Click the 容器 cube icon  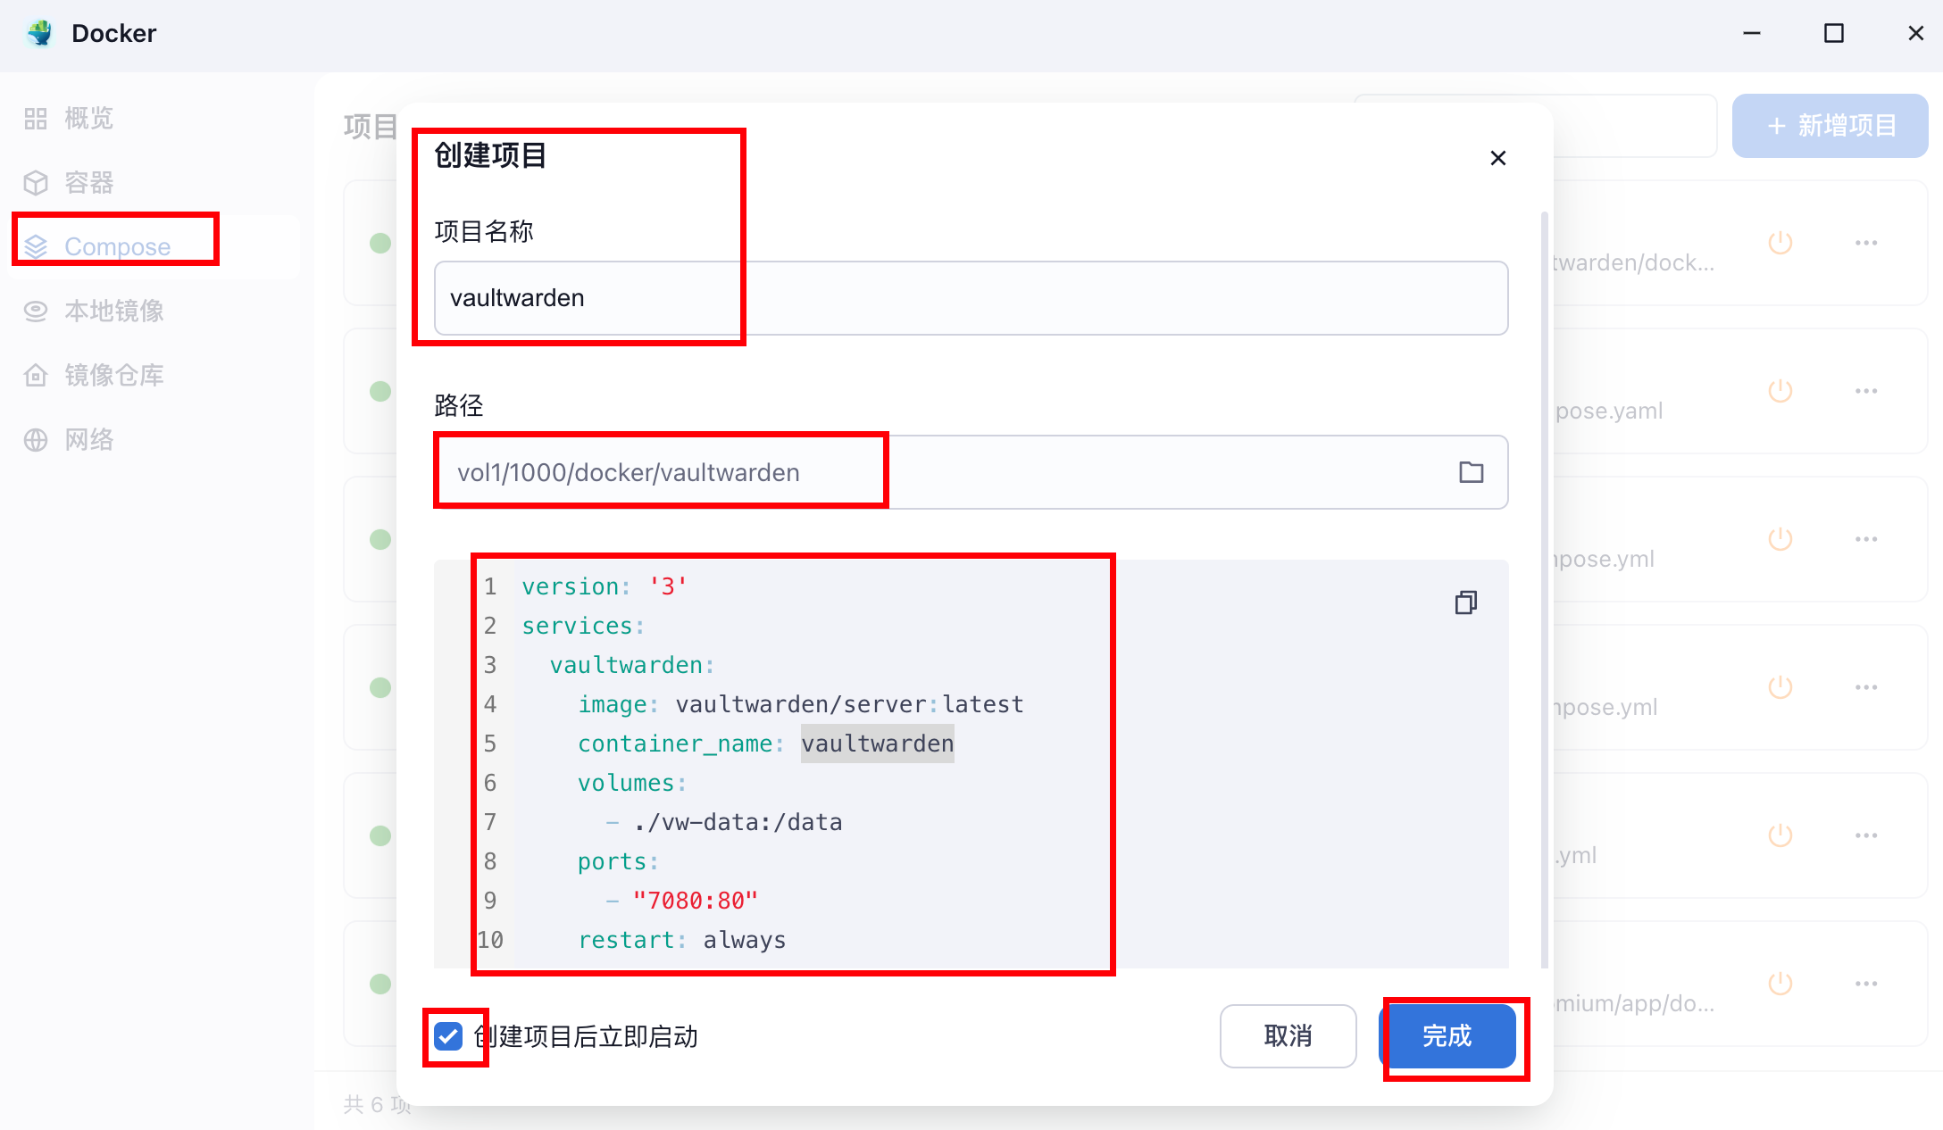36,183
